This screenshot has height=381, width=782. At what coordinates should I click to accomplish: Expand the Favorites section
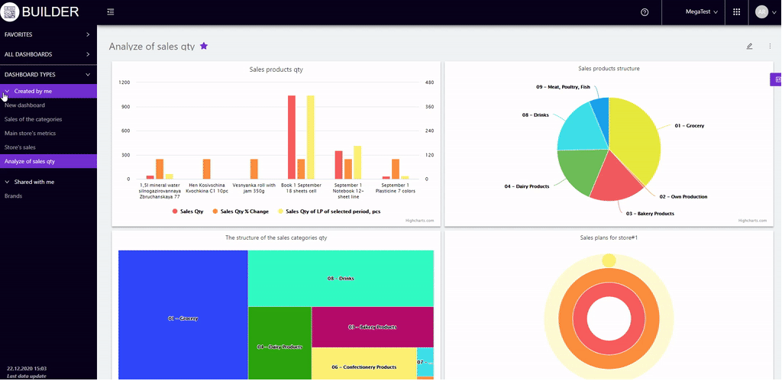point(47,34)
